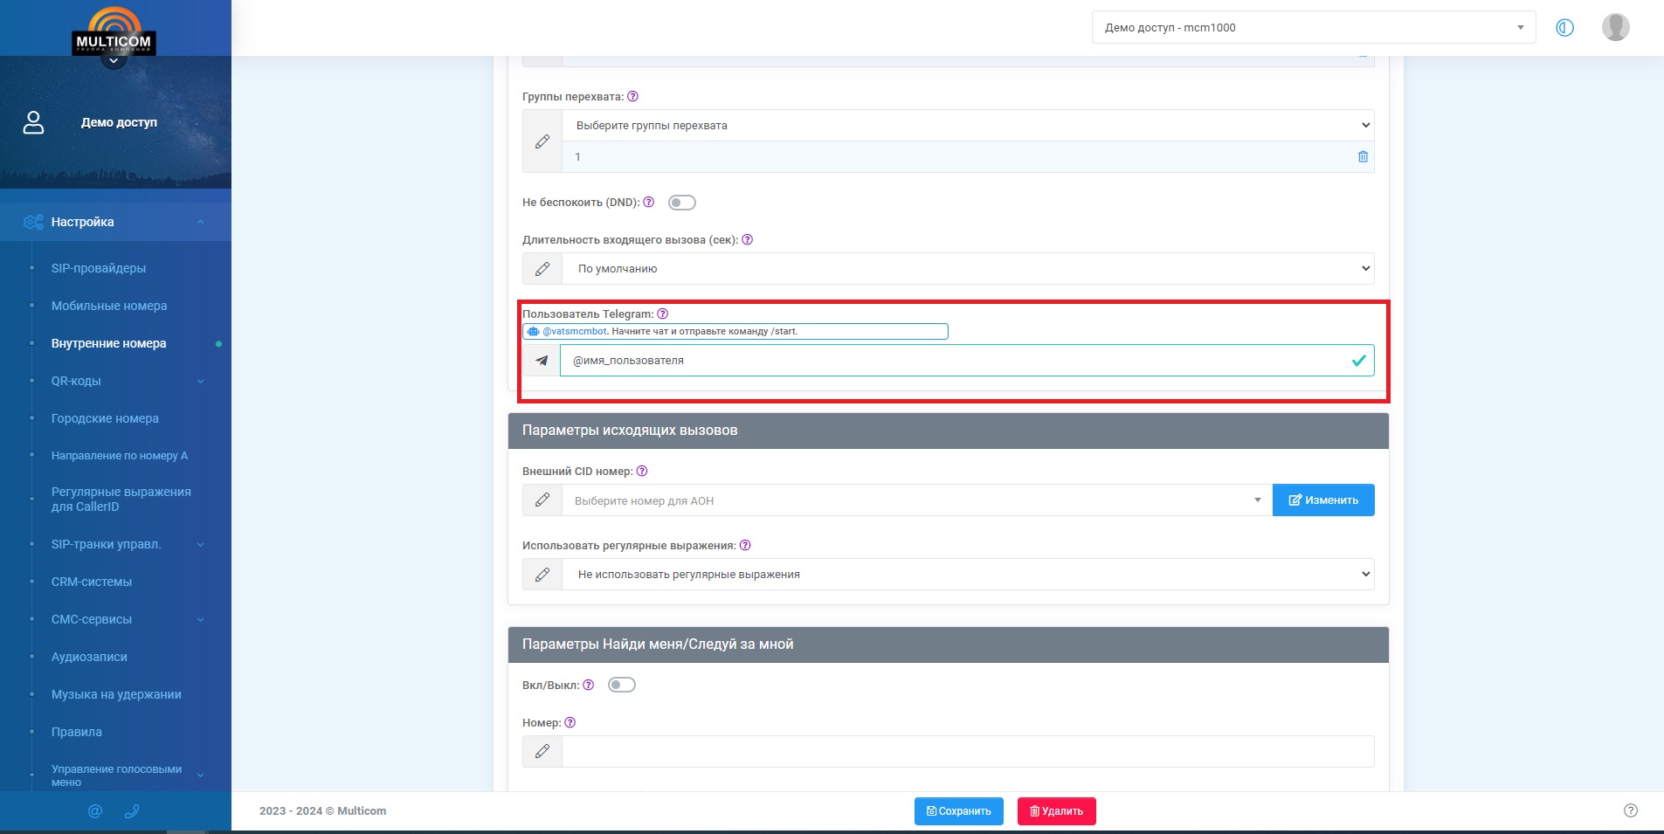
Task: Click the Сохранить button
Action: pos(958,811)
